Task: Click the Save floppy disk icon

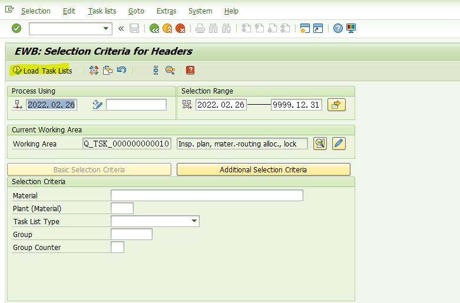Action: point(134,28)
